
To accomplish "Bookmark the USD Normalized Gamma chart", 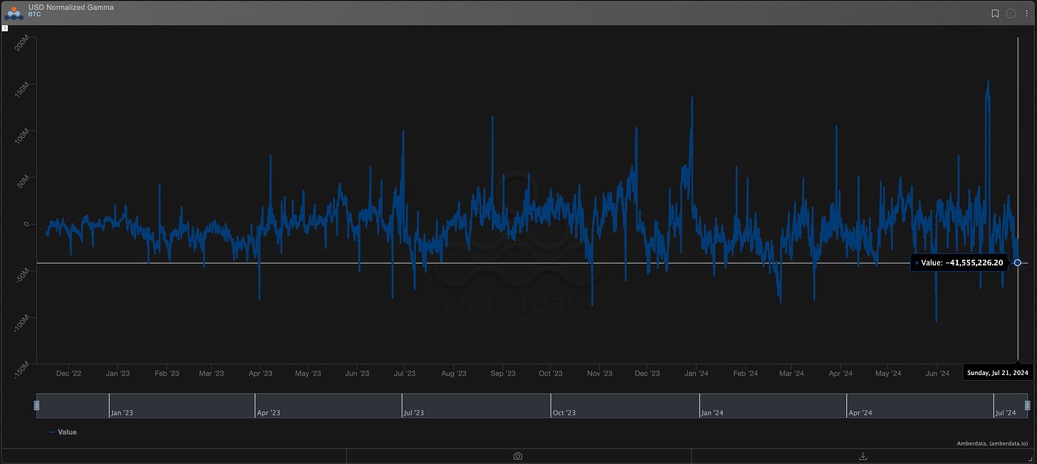I will click(995, 14).
